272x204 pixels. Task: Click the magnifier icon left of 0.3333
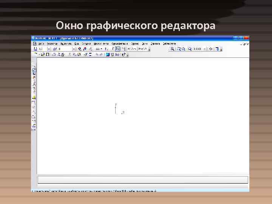(x=190, y=49)
